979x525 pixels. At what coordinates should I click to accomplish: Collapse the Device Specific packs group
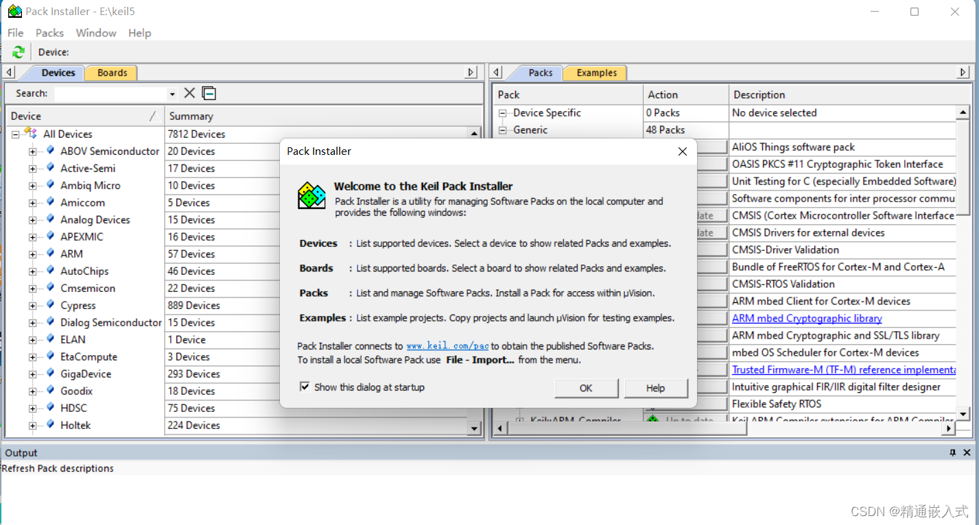(503, 113)
